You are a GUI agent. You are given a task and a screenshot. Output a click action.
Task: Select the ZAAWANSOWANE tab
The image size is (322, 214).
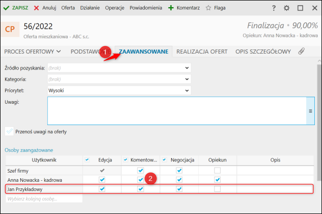coord(144,52)
